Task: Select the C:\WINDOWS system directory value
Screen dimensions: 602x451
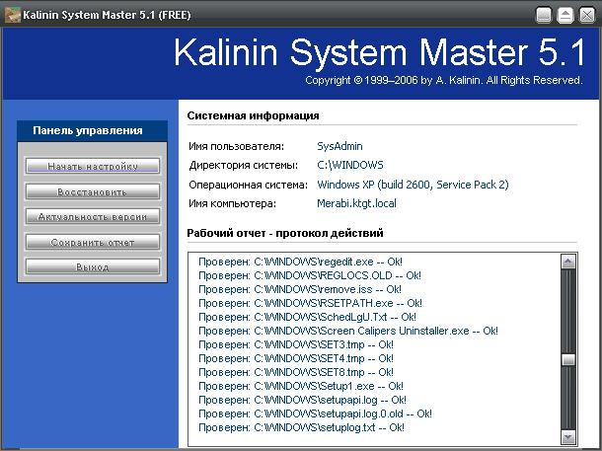Action: pyautogui.click(x=350, y=165)
